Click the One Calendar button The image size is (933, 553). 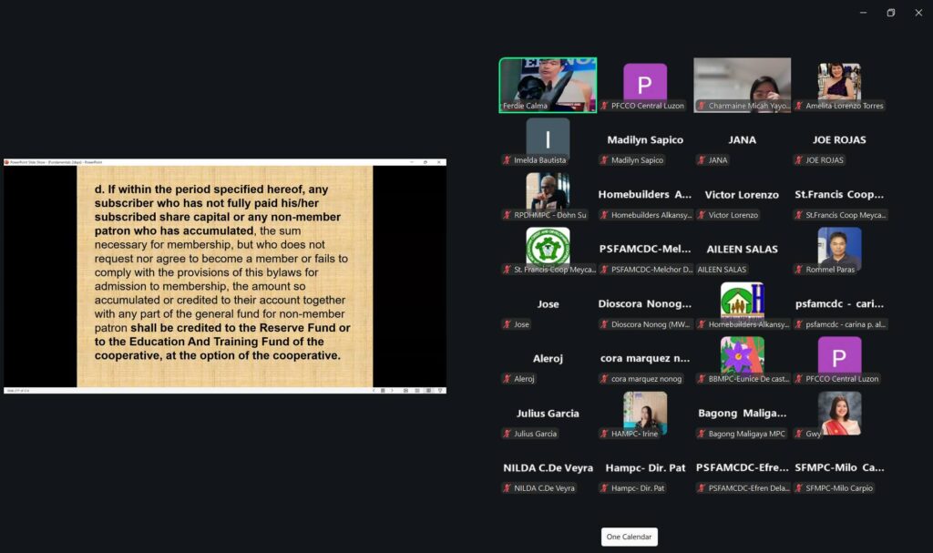pyautogui.click(x=629, y=537)
